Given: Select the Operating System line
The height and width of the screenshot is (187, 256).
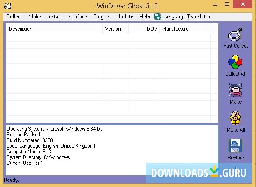Looking at the screenshot, I should coord(54,129).
